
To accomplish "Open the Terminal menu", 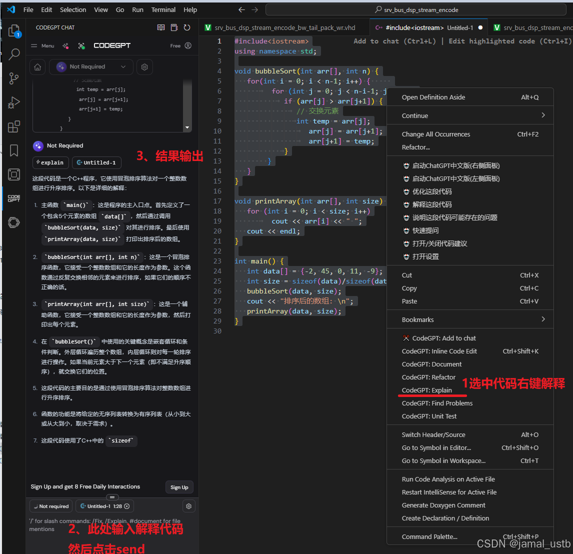I will tap(163, 10).
